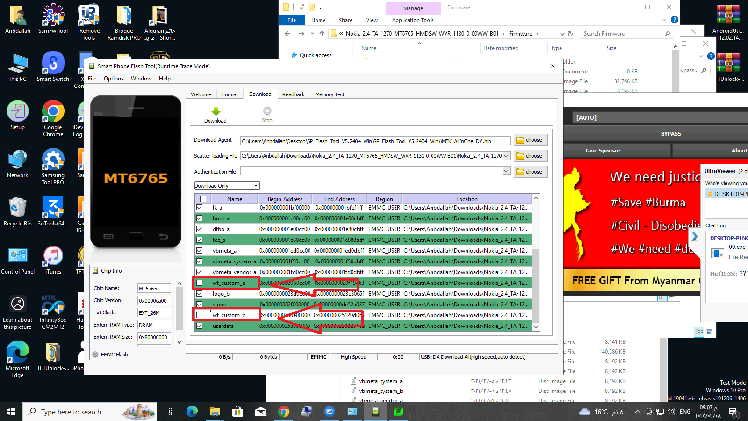Open the iRemove Tools desktop icon
Viewport: 748px width, 421px height.
89,22
